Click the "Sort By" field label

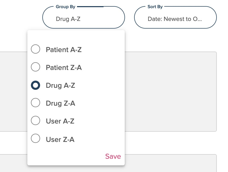click(x=155, y=7)
